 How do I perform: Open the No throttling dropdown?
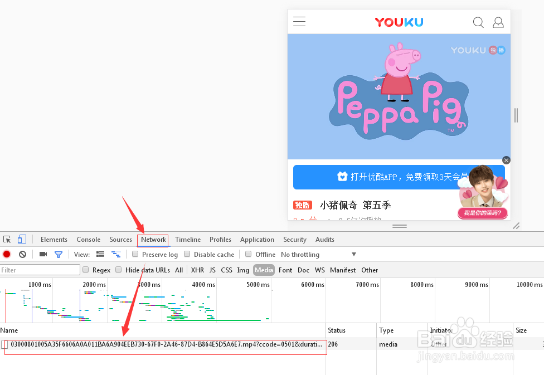(318, 254)
